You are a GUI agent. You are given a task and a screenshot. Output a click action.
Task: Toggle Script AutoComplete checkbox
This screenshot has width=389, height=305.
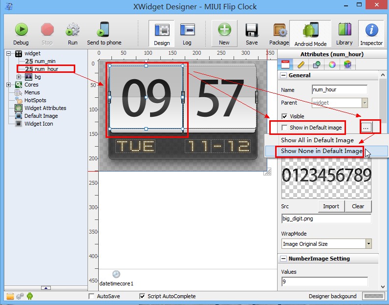(x=142, y=296)
